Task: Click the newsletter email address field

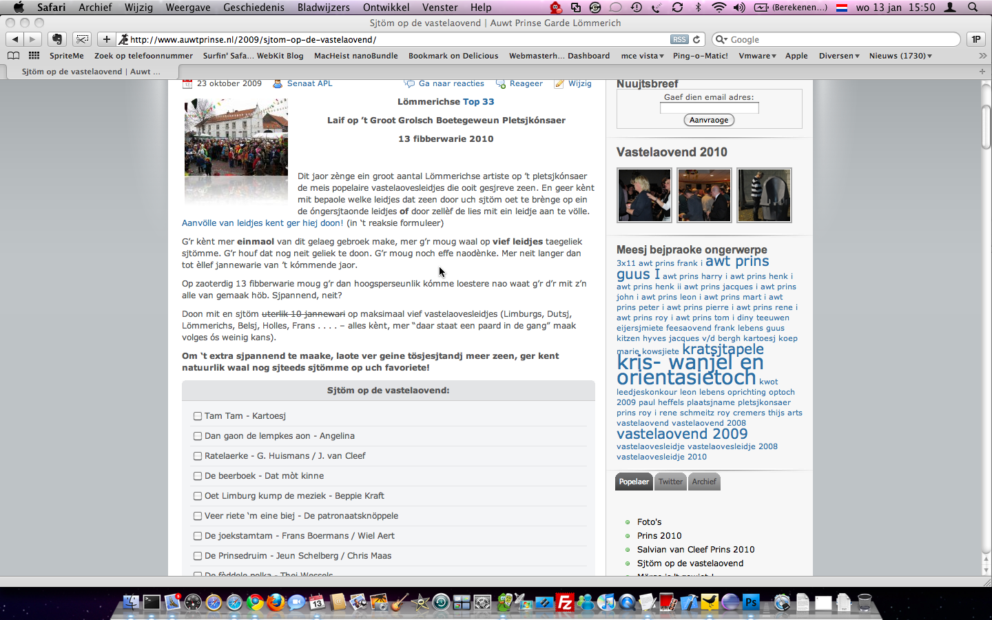Action: tap(709, 108)
